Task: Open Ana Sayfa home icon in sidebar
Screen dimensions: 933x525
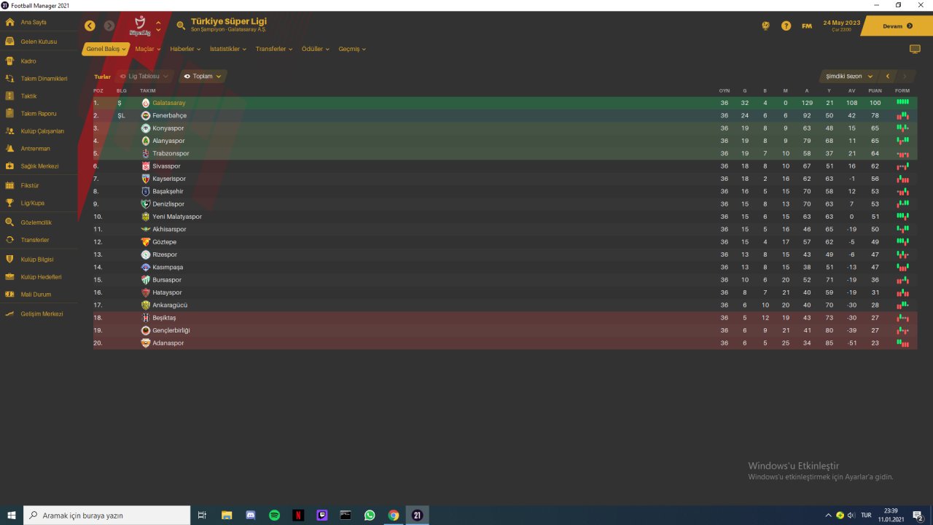Action: tap(9, 22)
